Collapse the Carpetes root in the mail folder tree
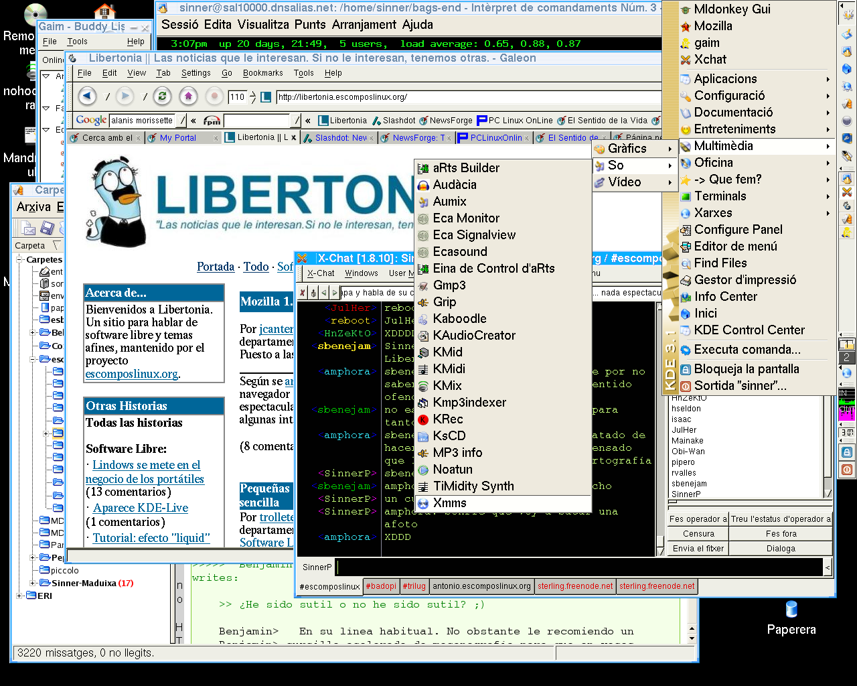The image size is (857, 686). coord(20,259)
